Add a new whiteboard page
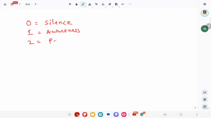The width and height of the screenshot is (211, 118). (x=36, y=4)
